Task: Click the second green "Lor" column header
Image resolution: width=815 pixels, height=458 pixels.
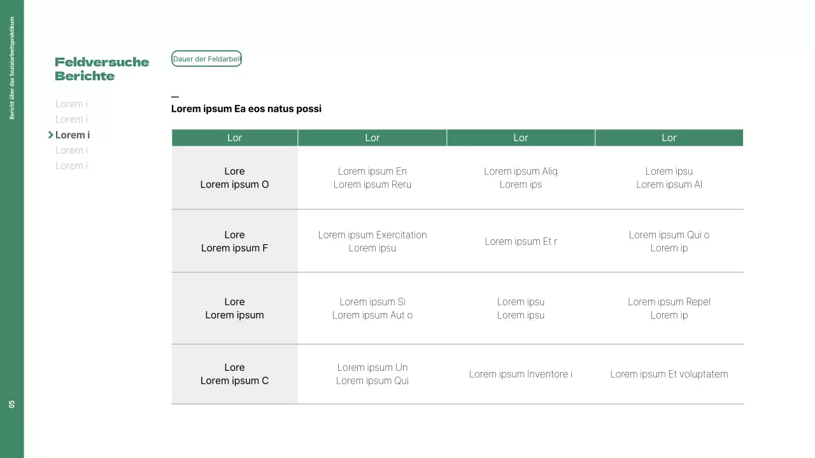Action: pos(372,137)
